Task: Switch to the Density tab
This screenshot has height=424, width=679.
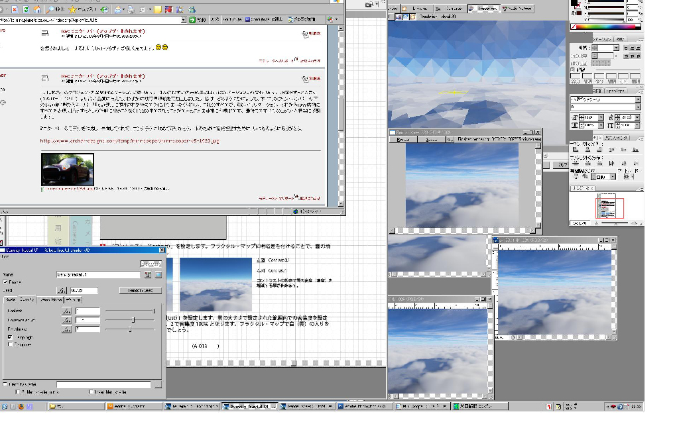Action: (27, 299)
